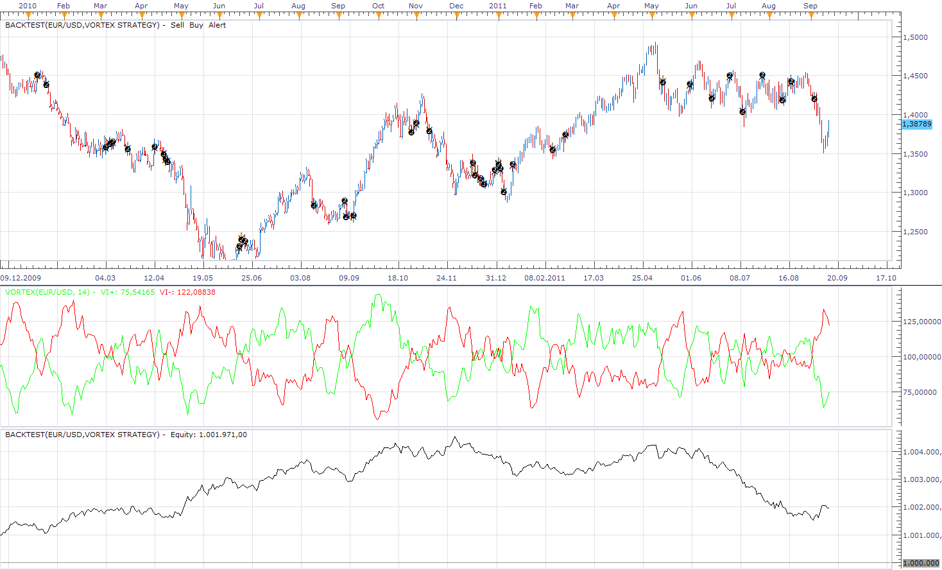
Task: Click the orange marker under Jun 2010
Action: tap(219, 15)
